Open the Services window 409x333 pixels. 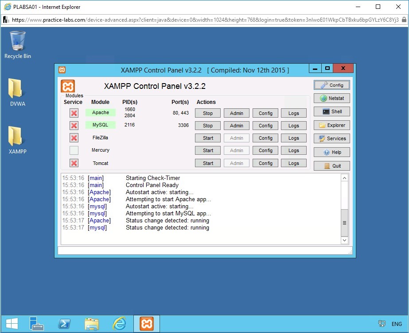(x=331, y=138)
